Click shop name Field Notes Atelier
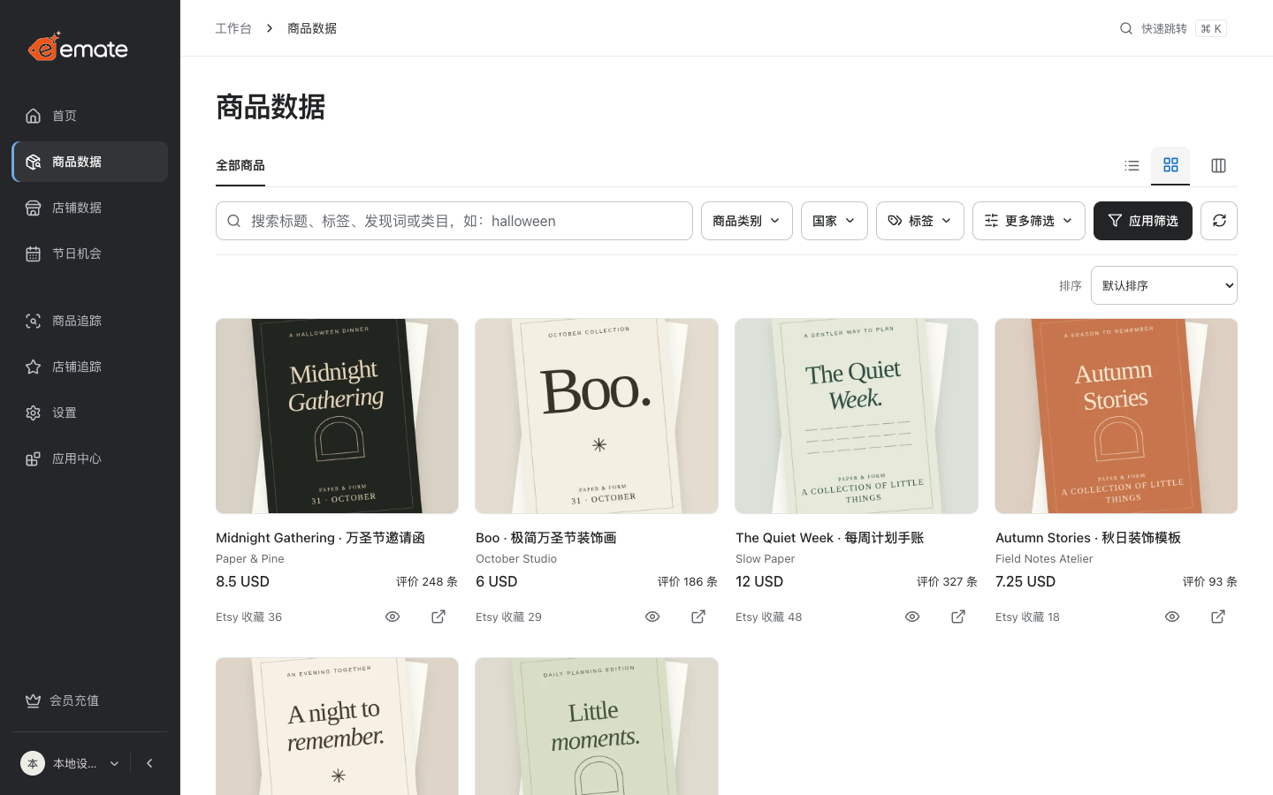The width and height of the screenshot is (1273, 795). click(1044, 558)
